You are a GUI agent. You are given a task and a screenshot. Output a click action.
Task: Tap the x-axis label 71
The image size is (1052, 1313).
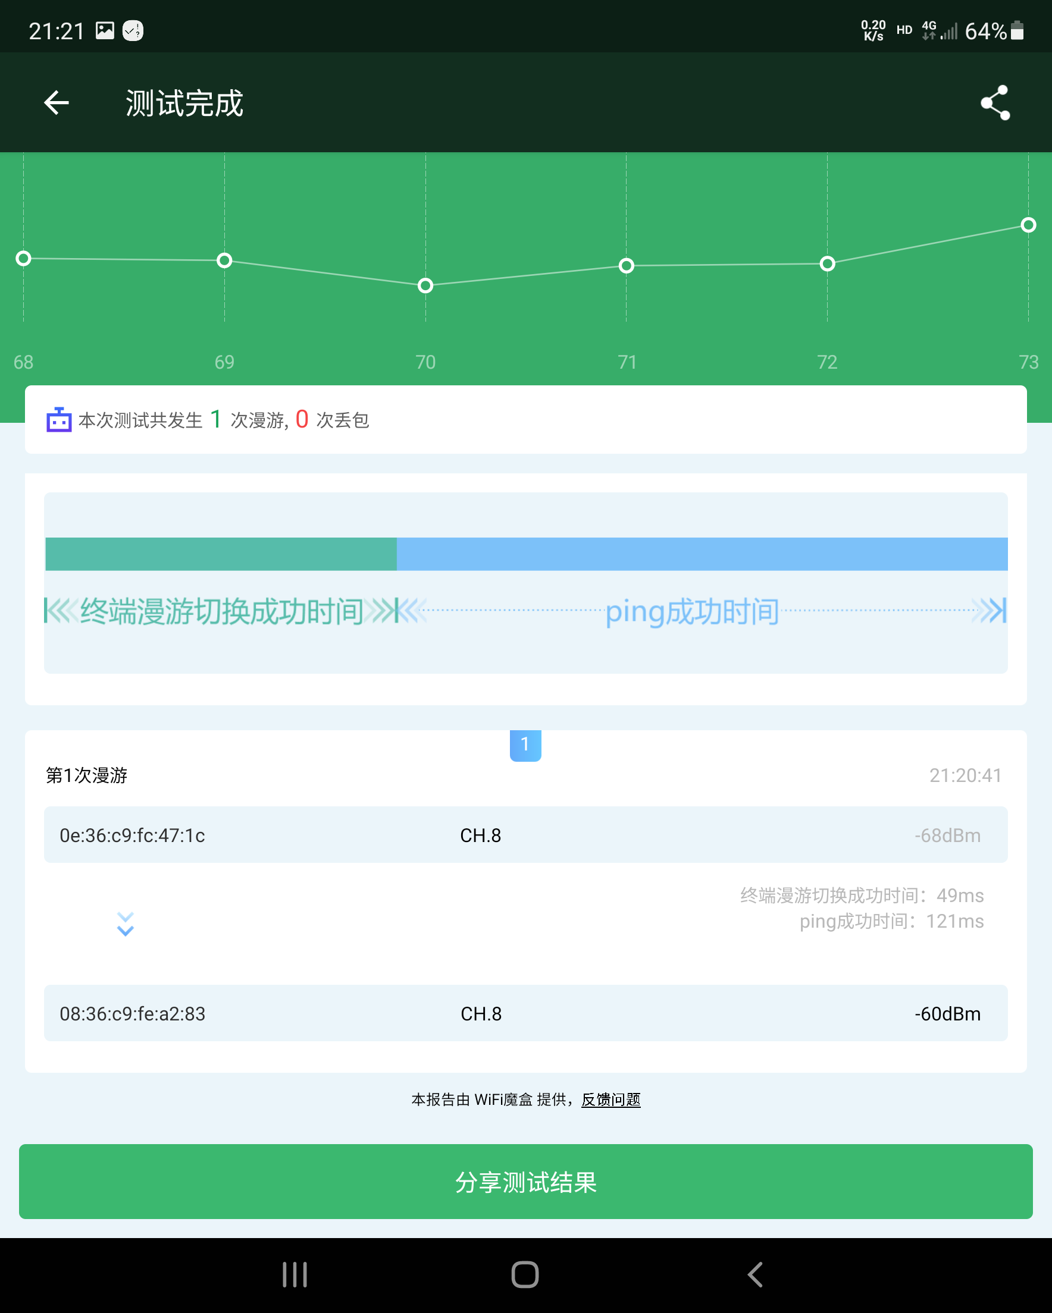pos(627,362)
